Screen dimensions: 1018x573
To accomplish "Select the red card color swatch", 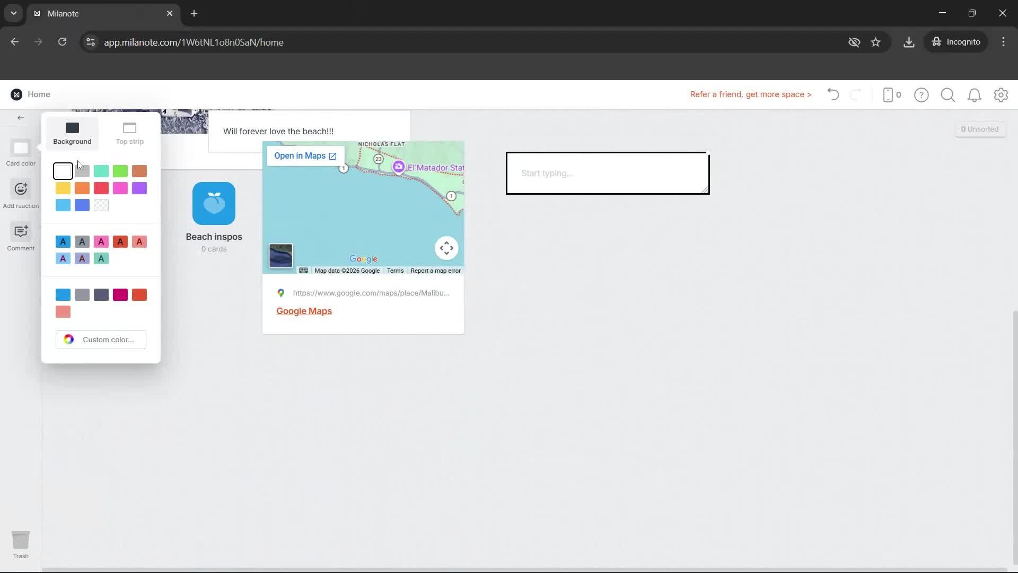I will pyautogui.click(x=101, y=188).
